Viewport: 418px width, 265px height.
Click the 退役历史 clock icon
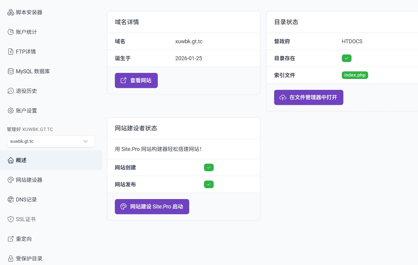[x=11, y=91]
